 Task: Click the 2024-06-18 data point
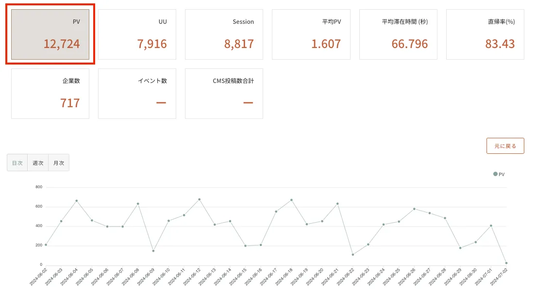291,200
